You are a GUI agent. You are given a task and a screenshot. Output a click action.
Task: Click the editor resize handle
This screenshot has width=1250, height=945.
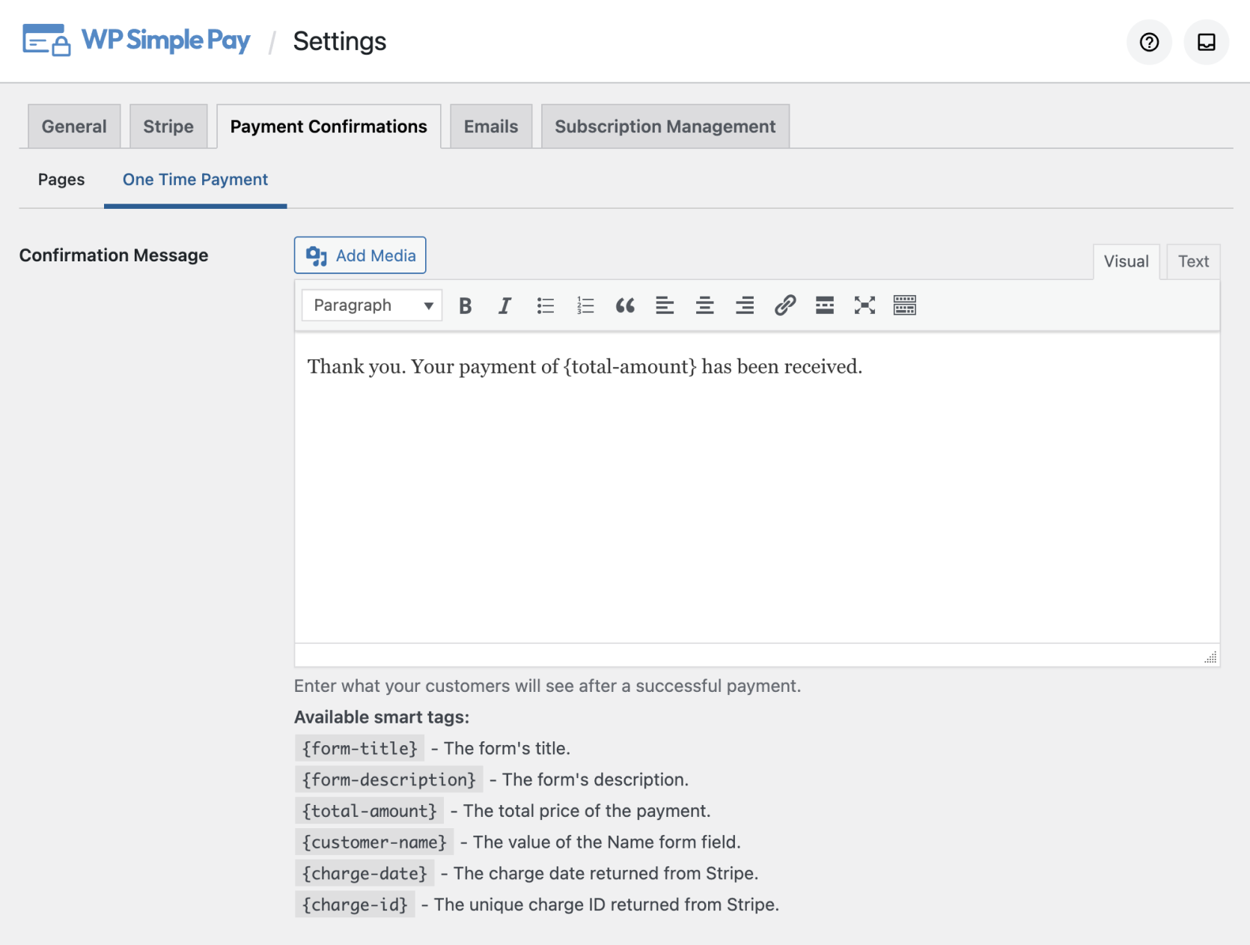coord(1210,657)
